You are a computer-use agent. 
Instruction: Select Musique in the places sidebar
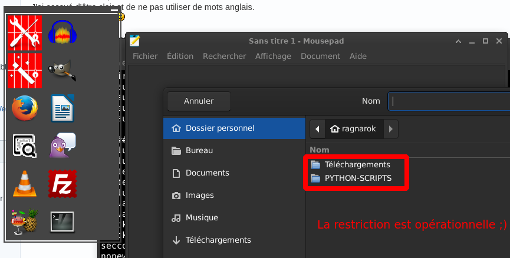pyautogui.click(x=202, y=217)
